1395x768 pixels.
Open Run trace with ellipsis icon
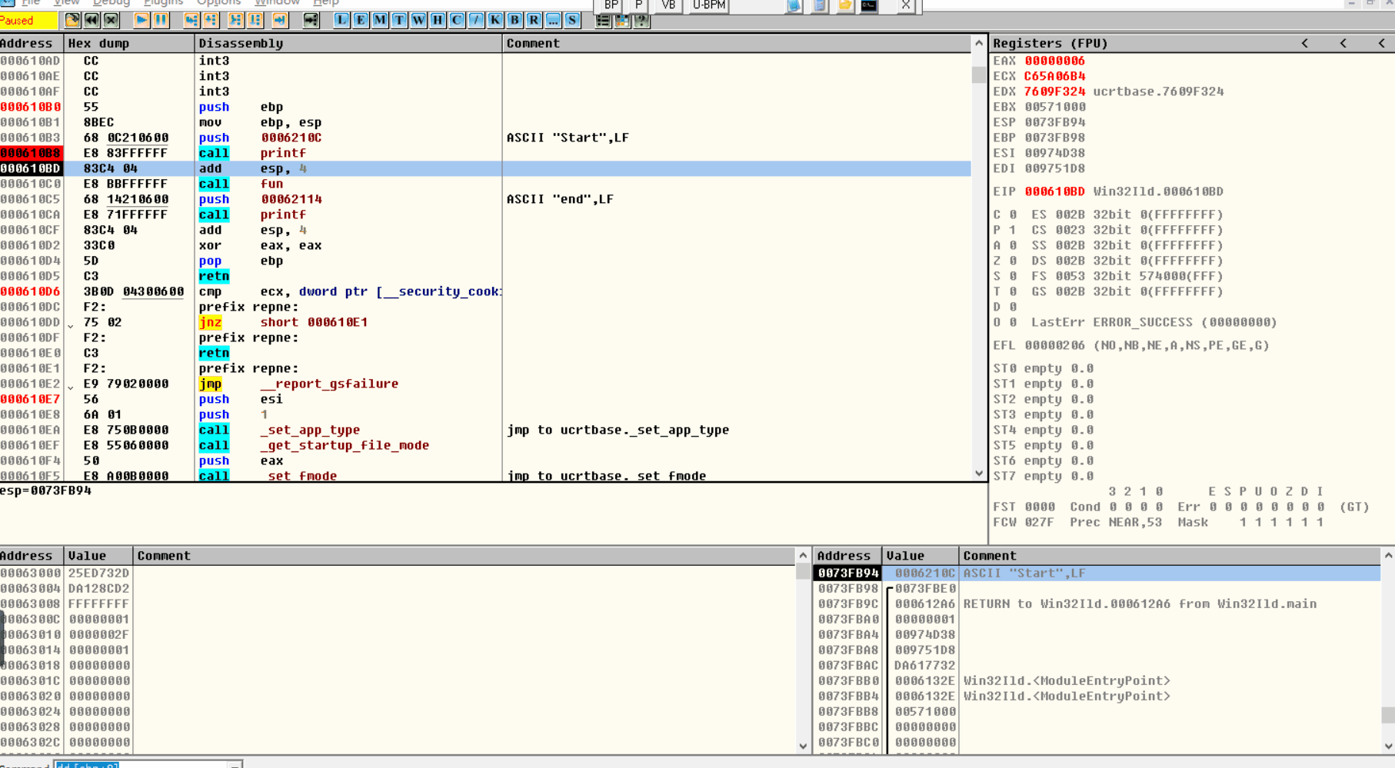click(x=553, y=20)
